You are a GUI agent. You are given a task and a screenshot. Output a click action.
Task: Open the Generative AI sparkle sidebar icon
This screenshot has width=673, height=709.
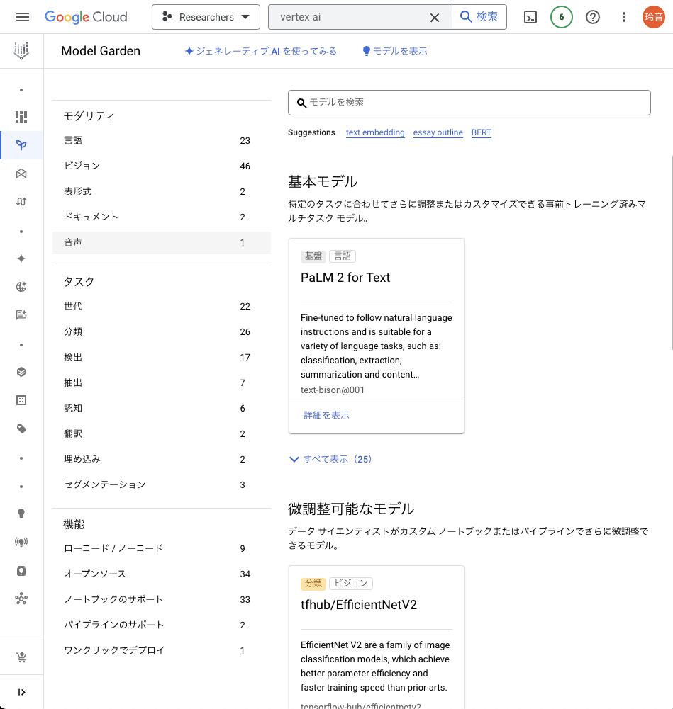click(x=21, y=259)
